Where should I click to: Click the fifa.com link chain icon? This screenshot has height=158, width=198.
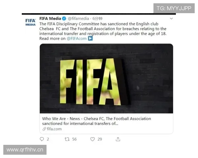pos(44,129)
